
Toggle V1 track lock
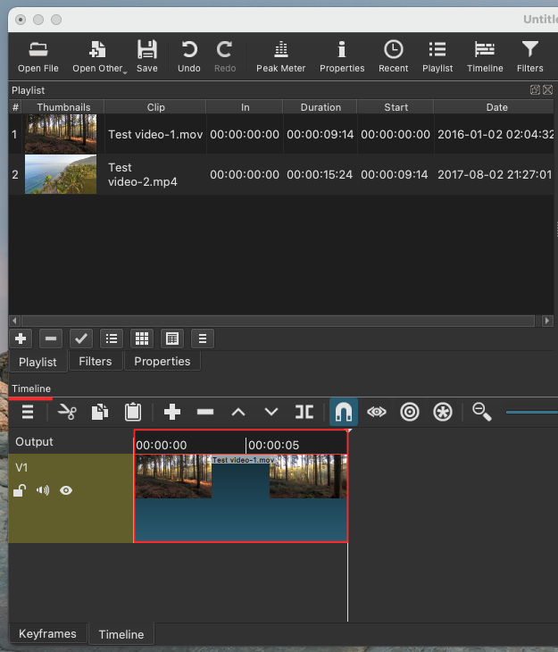pos(20,490)
